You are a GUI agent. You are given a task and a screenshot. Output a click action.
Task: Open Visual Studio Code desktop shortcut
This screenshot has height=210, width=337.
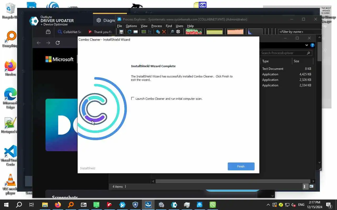pos(10,155)
